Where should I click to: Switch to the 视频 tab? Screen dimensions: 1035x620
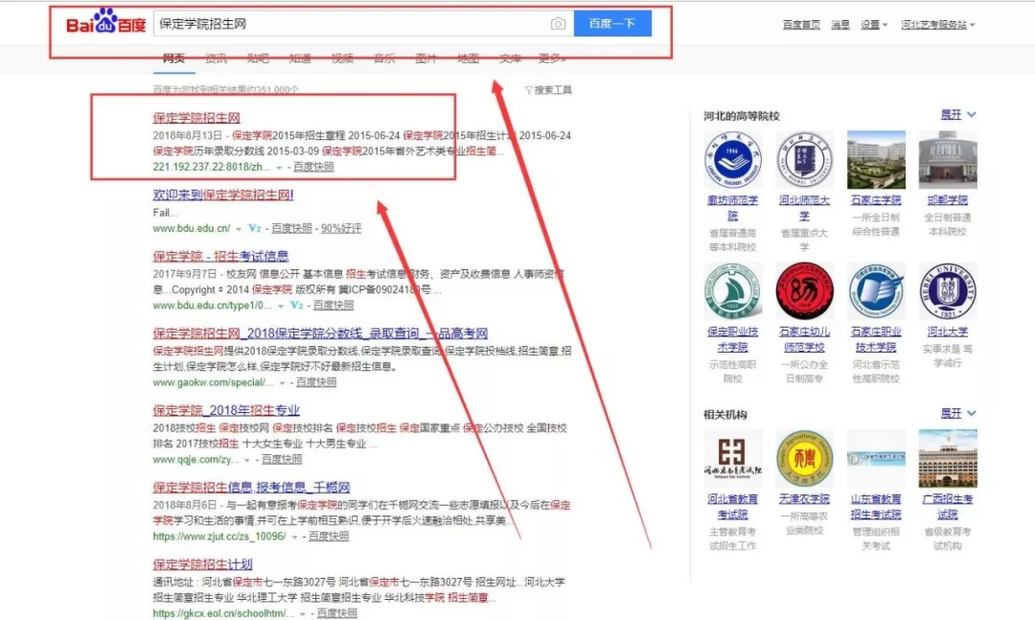click(x=342, y=58)
